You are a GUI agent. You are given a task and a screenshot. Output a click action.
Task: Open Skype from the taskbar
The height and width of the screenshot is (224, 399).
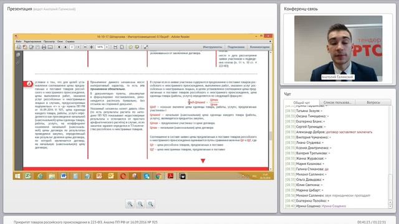pos(147,176)
